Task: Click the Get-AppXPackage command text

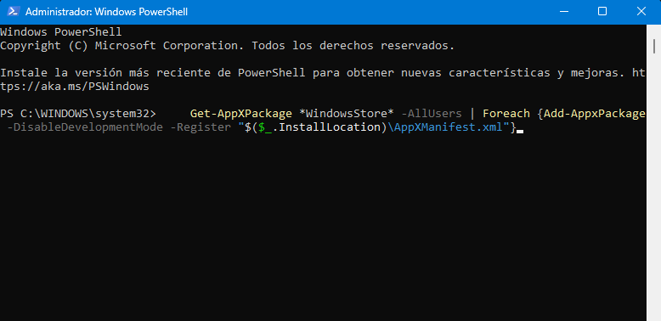Action: (x=240, y=113)
